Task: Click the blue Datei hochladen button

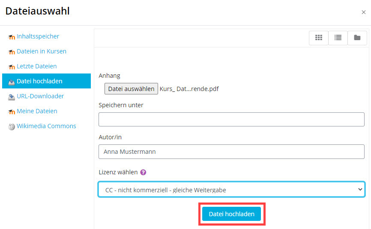Action: 231,214
